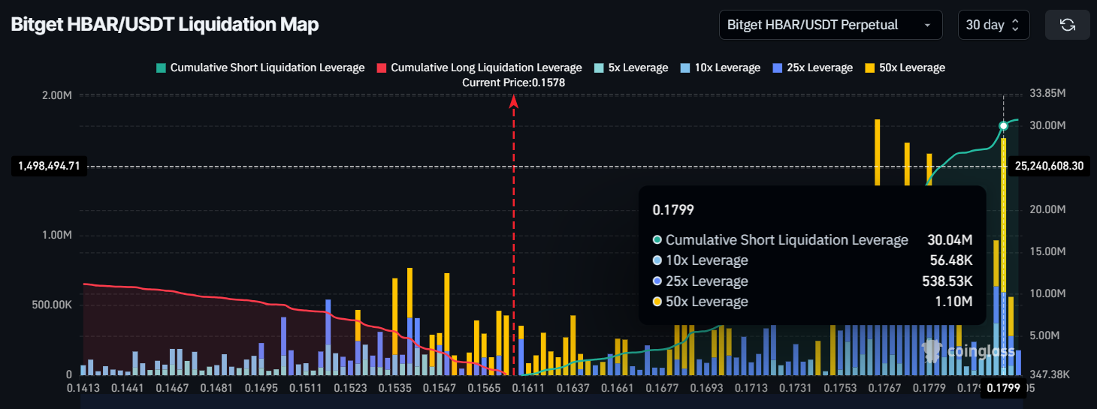Click the 0.1511 x-axis label
Viewport: 1097px width, 409px height.
click(306, 388)
